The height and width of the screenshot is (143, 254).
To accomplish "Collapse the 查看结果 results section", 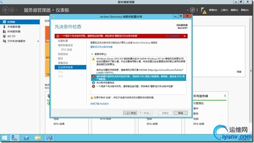I will [x=92, y=54].
